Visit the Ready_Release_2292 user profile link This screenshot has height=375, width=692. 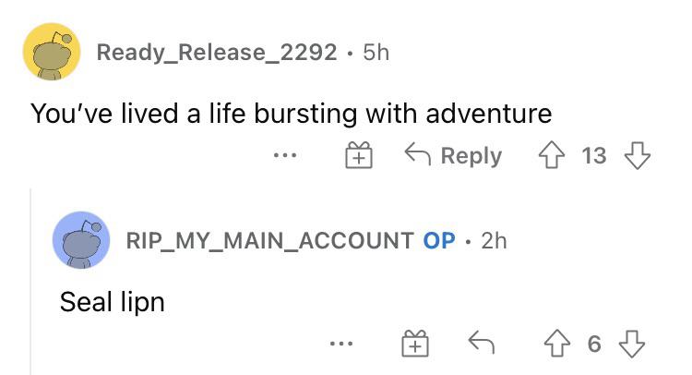point(217,53)
